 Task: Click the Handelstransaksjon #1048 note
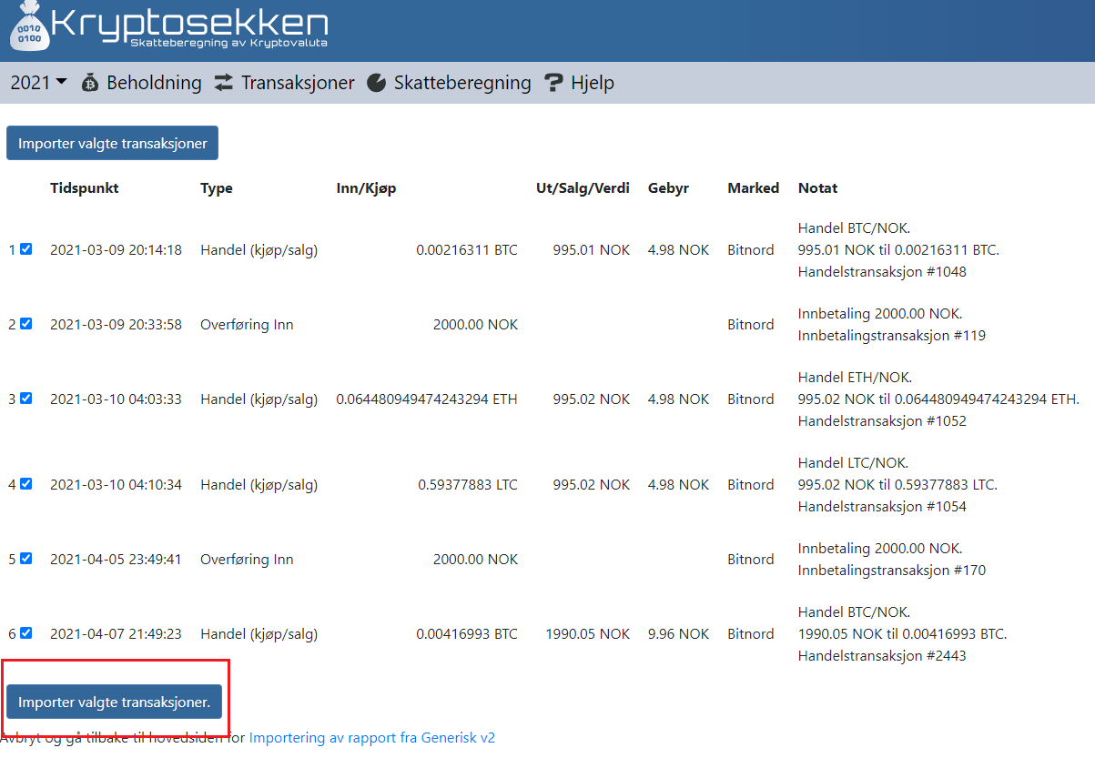click(x=882, y=272)
